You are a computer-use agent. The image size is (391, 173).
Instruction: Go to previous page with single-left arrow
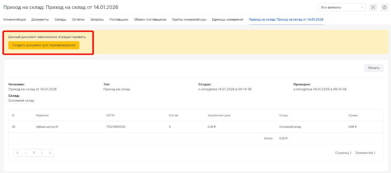coord(26,153)
